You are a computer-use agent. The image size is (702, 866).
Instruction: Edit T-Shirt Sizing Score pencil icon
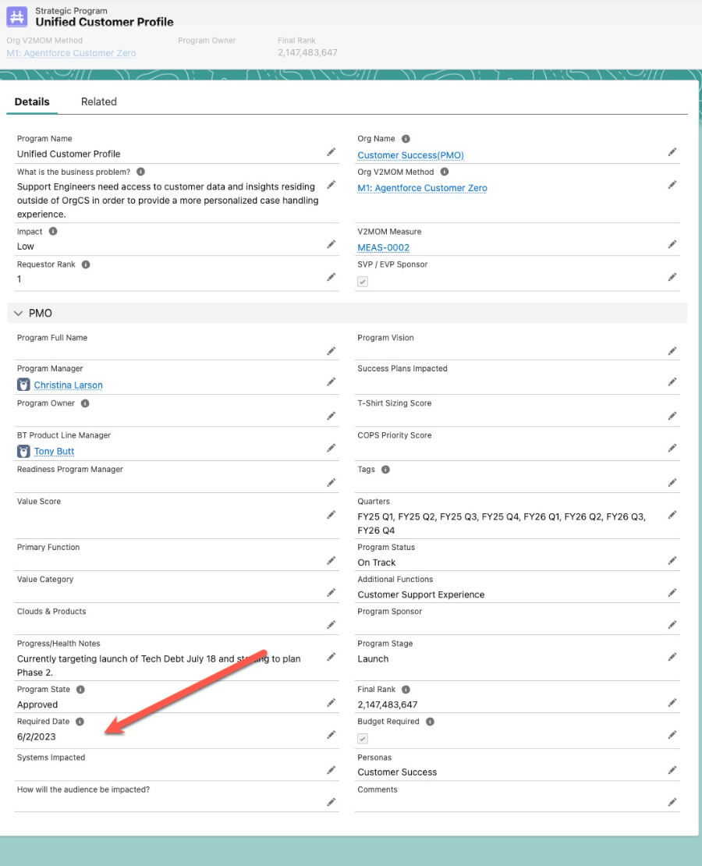[672, 415]
